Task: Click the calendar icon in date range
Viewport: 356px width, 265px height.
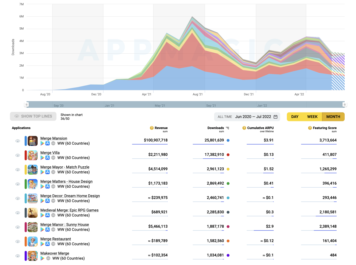Action: [x=276, y=117]
